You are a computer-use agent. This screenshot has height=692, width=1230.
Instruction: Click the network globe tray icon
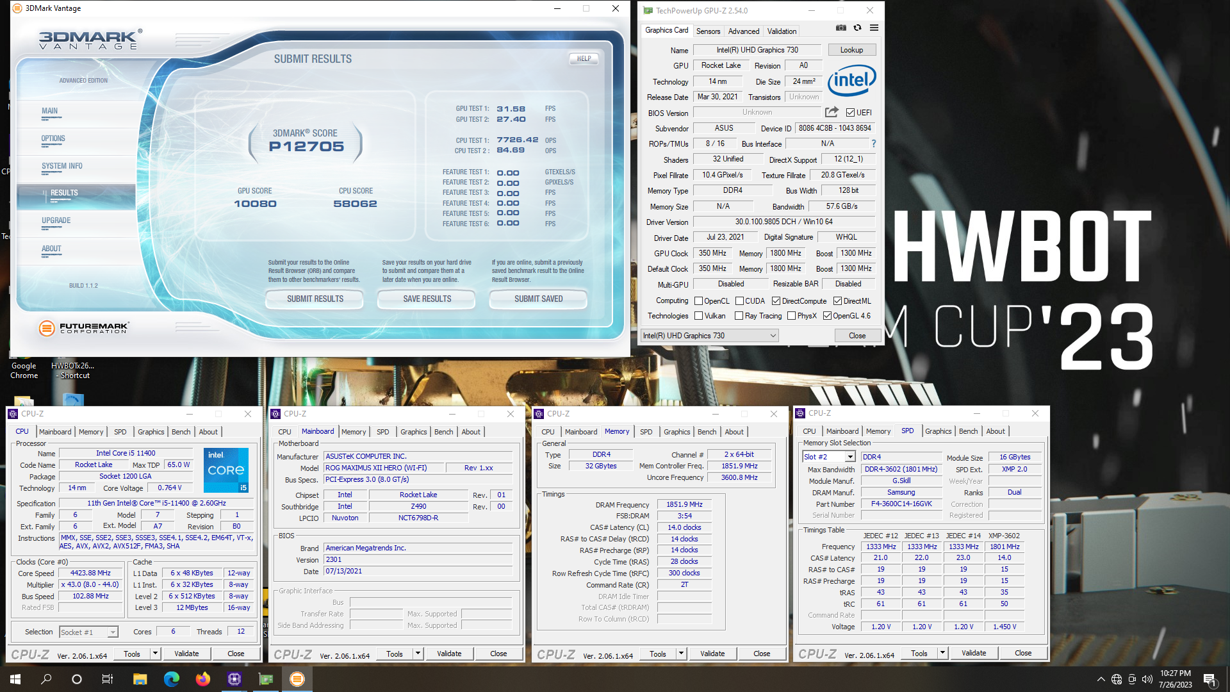(x=1117, y=679)
